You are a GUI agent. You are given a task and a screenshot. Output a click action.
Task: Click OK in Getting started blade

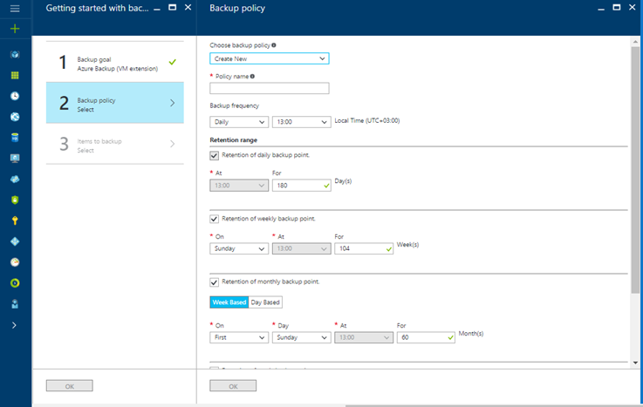tap(69, 386)
